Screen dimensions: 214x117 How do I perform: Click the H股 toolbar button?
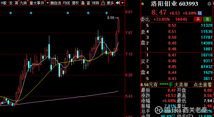(4, 3)
